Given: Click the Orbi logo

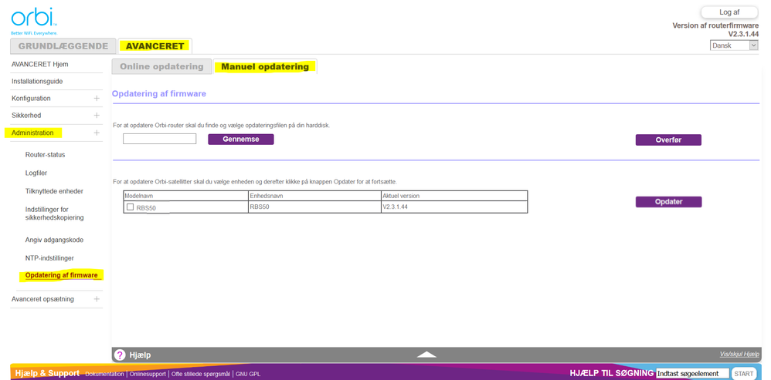Looking at the screenshot, I should coord(33,18).
